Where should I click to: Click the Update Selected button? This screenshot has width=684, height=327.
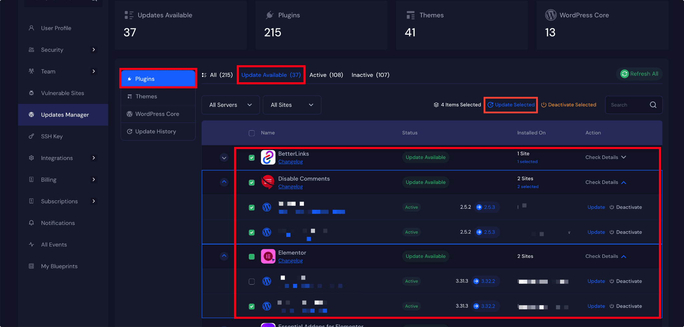click(511, 105)
